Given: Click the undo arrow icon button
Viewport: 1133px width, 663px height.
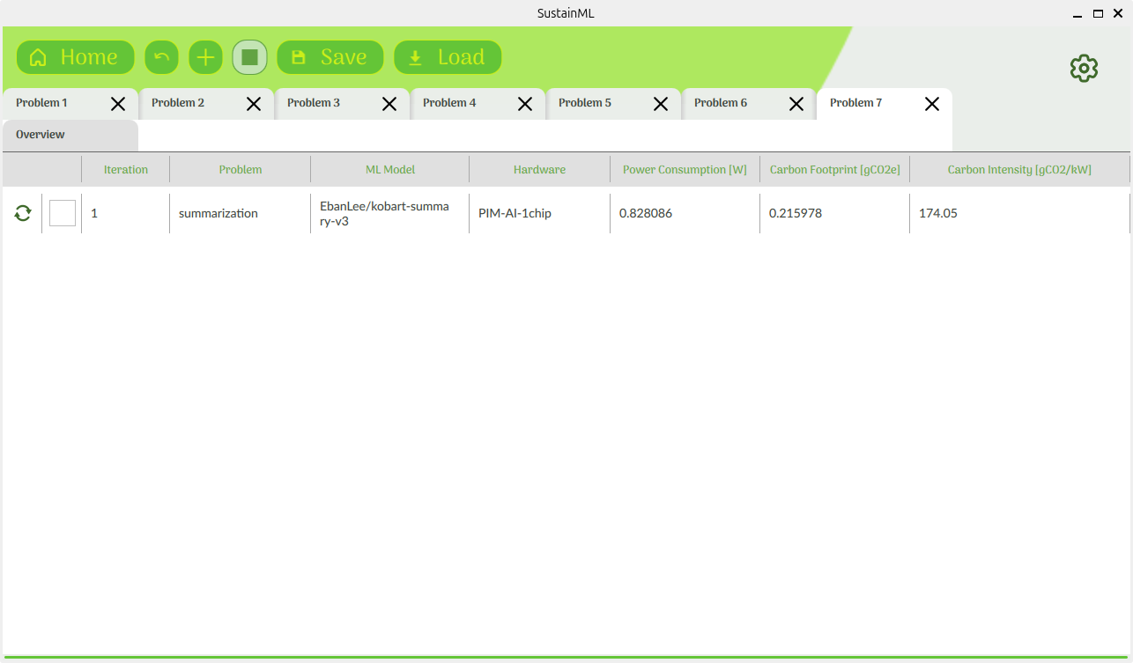Looking at the screenshot, I should pos(161,57).
